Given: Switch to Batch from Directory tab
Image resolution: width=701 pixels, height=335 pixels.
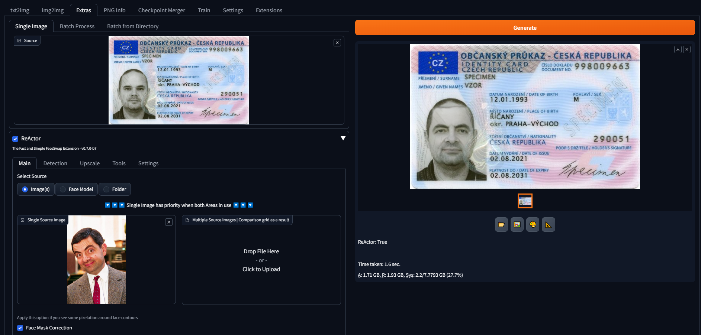Looking at the screenshot, I should tap(133, 26).
